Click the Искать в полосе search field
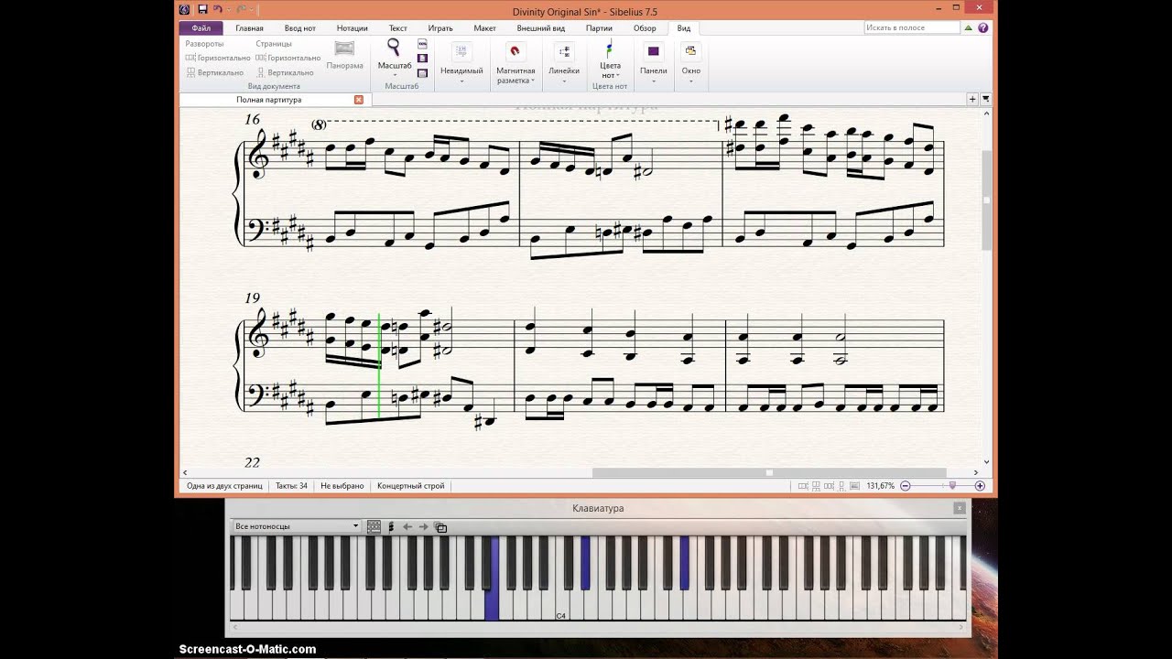The image size is (1172, 659). pyautogui.click(x=911, y=28)
